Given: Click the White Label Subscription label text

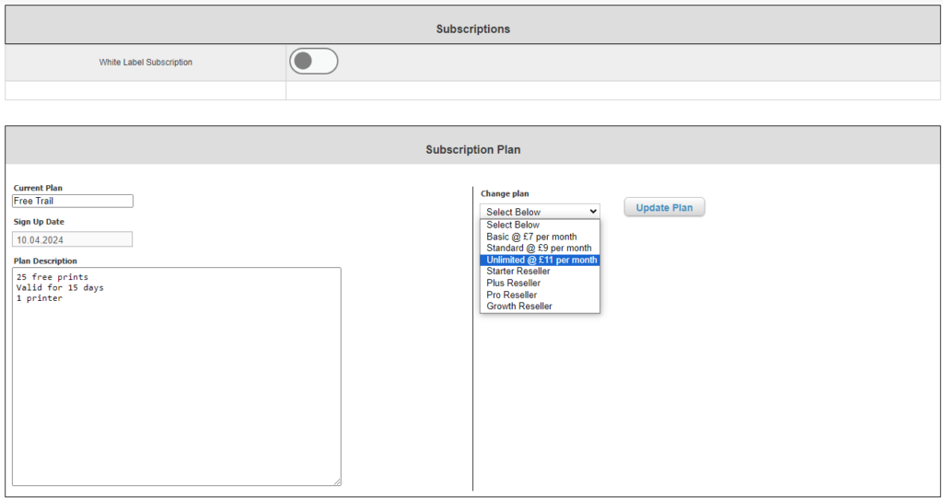Looking at the screenshot, I should [146, 63].
